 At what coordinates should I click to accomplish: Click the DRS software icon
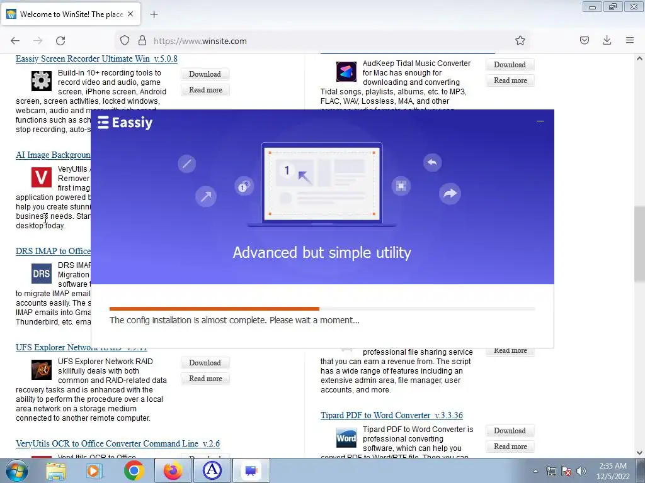point(42,274)
